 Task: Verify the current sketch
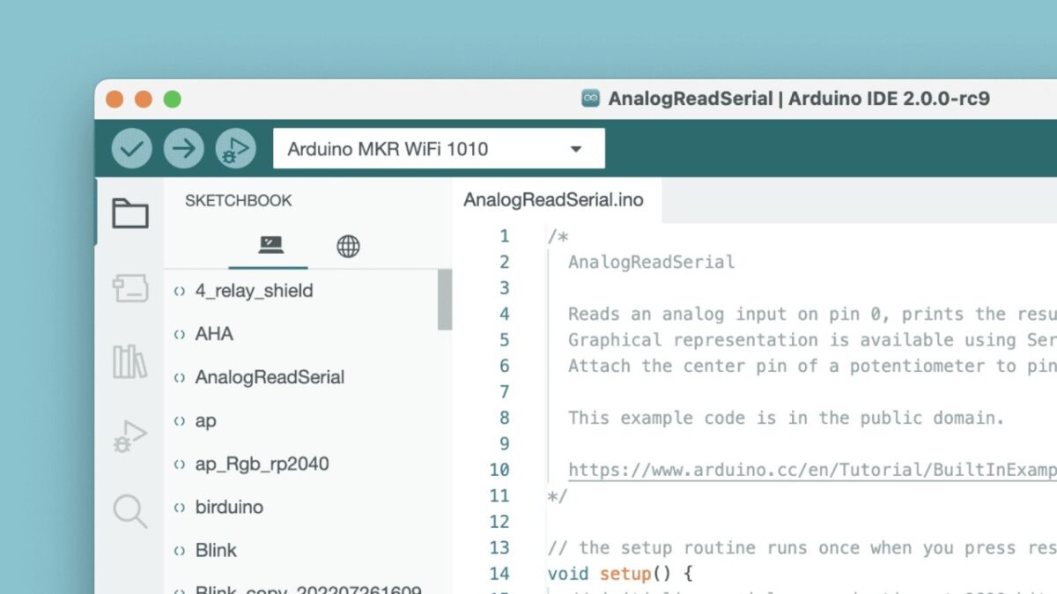pos(130,147)
